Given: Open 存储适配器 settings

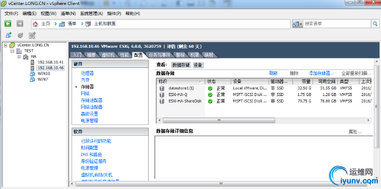Looking at the screenshot, I should pos(92,101).
